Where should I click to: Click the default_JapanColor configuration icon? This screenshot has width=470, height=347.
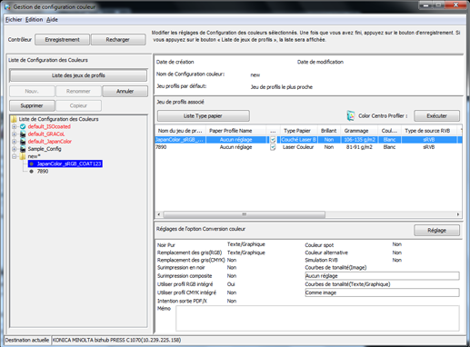point(23,142)
